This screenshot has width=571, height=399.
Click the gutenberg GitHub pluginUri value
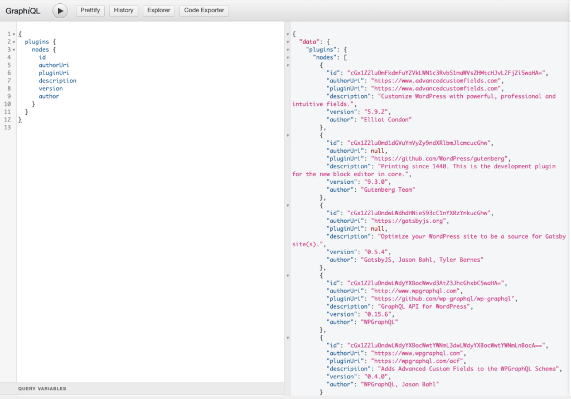point(440,159)
